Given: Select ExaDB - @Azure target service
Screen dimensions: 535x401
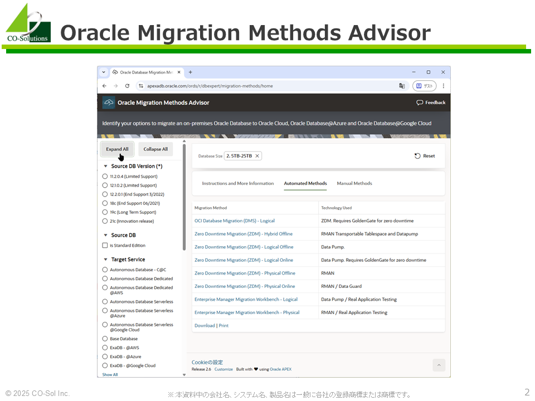Looking at the screenshot, I should [x=105, y=356].
